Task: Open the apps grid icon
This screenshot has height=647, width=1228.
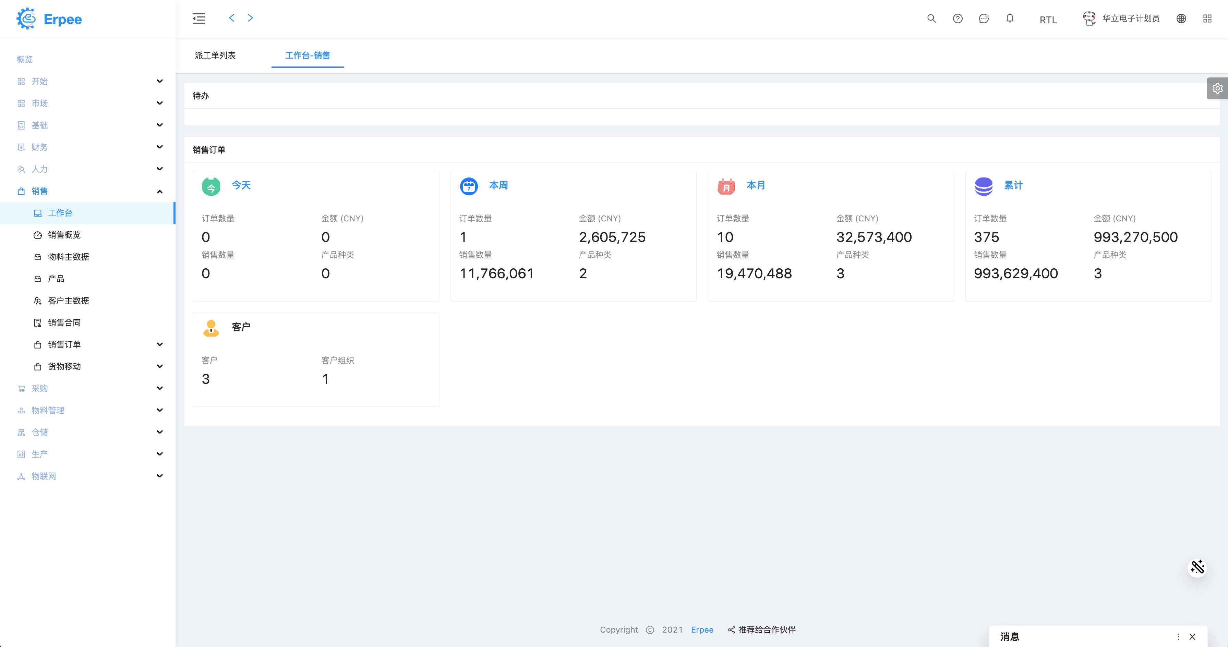Action: point(1207,19)
